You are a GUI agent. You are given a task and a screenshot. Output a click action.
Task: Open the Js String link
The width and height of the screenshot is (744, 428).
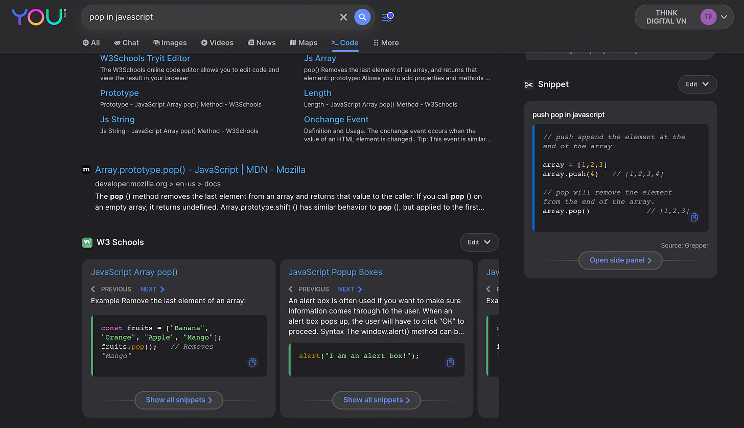(x=118, y=120)
